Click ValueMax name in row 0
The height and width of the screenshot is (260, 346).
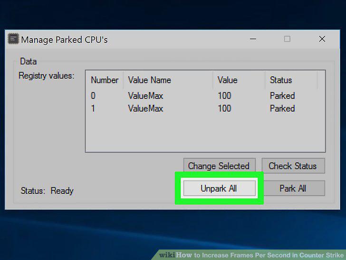[145, 96]
